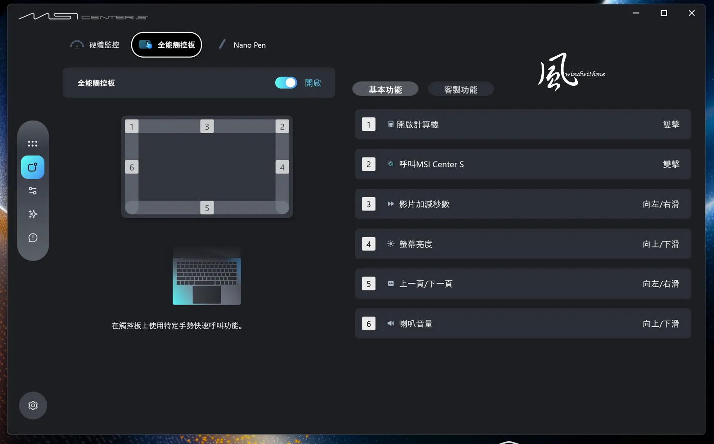Close the MSI Center S window
This screenshot has width=714, height=444.
coord(692,13)
